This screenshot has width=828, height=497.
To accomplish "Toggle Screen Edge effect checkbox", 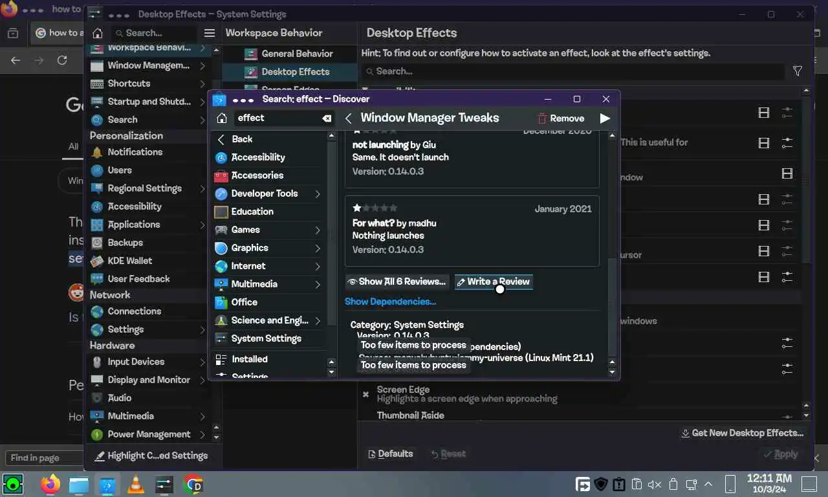I will pos(365,394).
